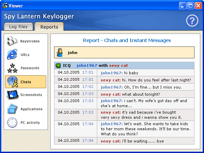Select message "i'll be waiting...... bye"

[143, 141]
